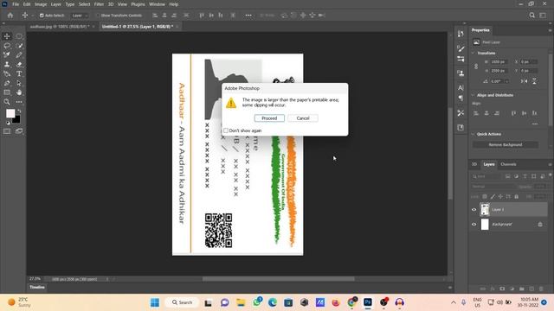
Task: Select the Zoom magnifier tool
Action: pos(7,102)
